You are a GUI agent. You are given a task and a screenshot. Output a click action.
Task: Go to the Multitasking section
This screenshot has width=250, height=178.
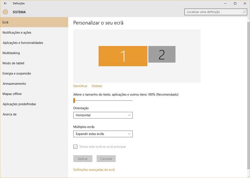pos(34,53)
